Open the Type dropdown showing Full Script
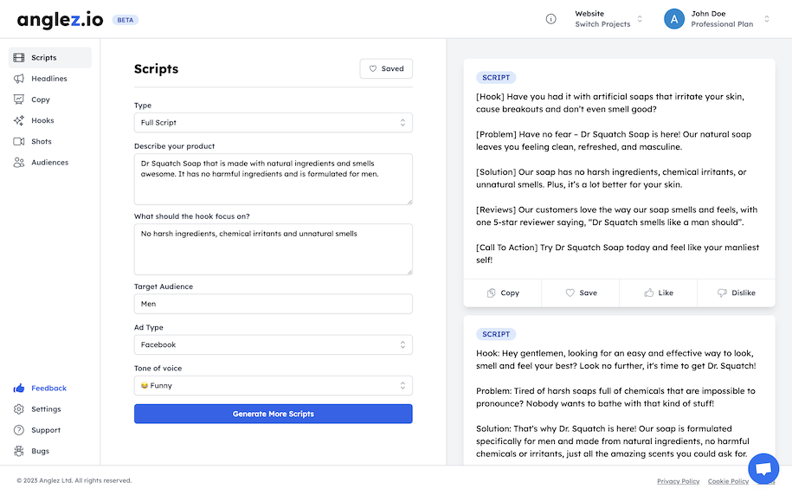This screenshot has width=792, height=495. tap(274, 123)
